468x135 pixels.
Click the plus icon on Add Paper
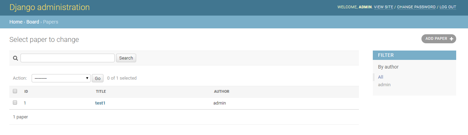coord(451,39)
